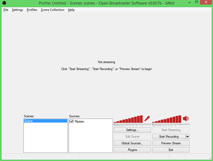Image resolution: width=213 pixels, height=161 pixels.
Task: Open Global Sources... dialog
Action: point(132,143)
